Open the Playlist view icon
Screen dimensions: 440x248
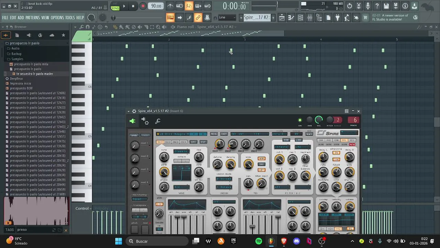click(282, 18)
